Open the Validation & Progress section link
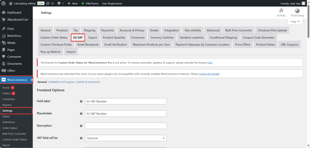This screenshot has width=310, height=148. pos(62,82)
